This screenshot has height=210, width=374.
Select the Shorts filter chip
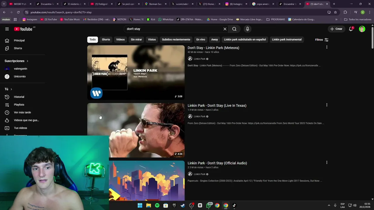(x=106, y=40)
